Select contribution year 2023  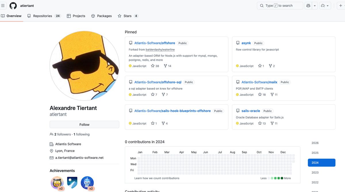(321, 172)
